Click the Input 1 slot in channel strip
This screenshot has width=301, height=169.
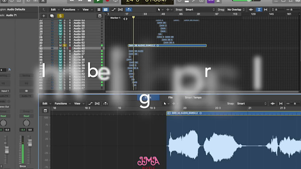coord(5,91)
